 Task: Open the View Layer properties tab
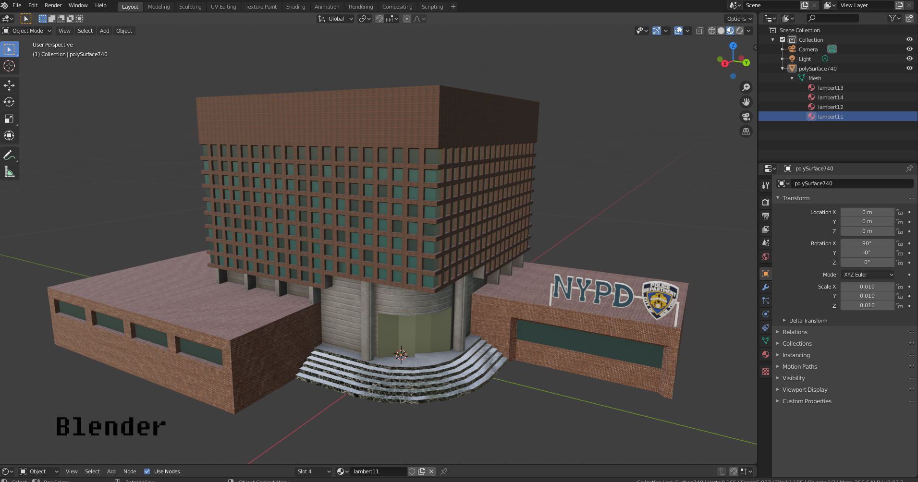coord(766,229)
